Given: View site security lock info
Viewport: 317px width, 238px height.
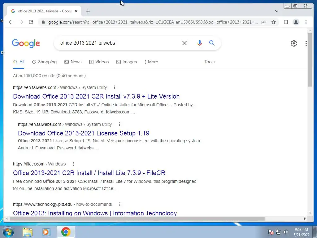Looking at the screenshot, I should pyautogui.click(x=43, y=22).
